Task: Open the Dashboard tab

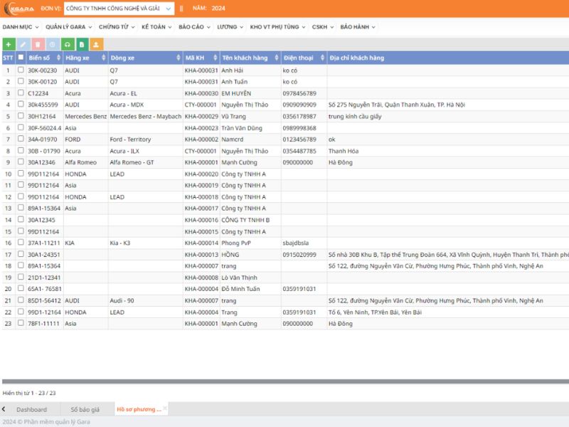Action: pos(31,409)
